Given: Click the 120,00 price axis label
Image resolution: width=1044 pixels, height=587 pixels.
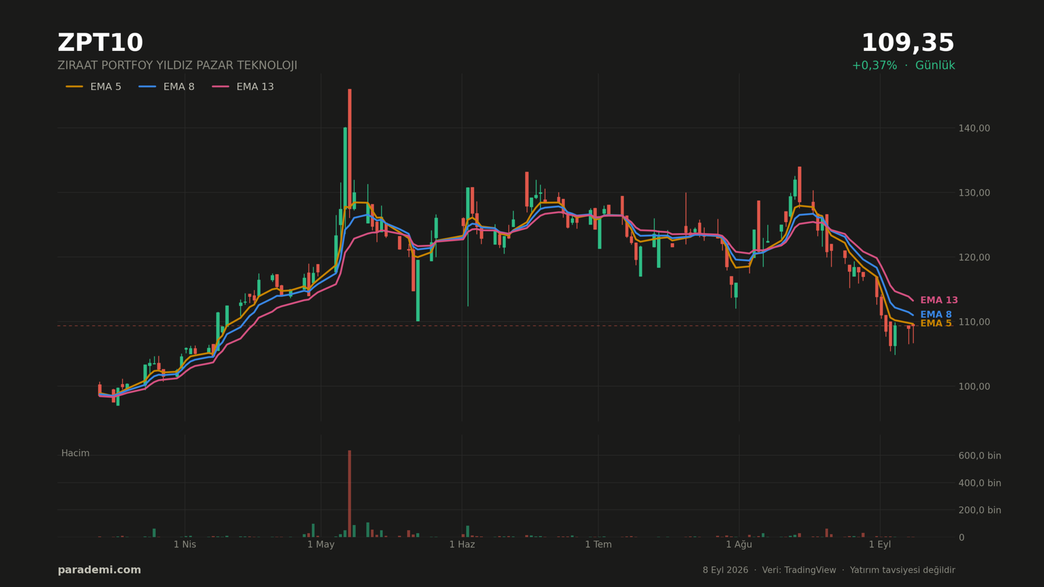Looking at the screenshot, I should (x=974, y=258).
